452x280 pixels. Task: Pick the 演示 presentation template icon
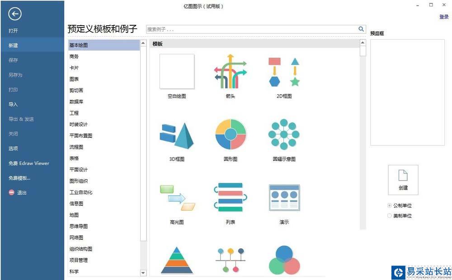point(284,198)
